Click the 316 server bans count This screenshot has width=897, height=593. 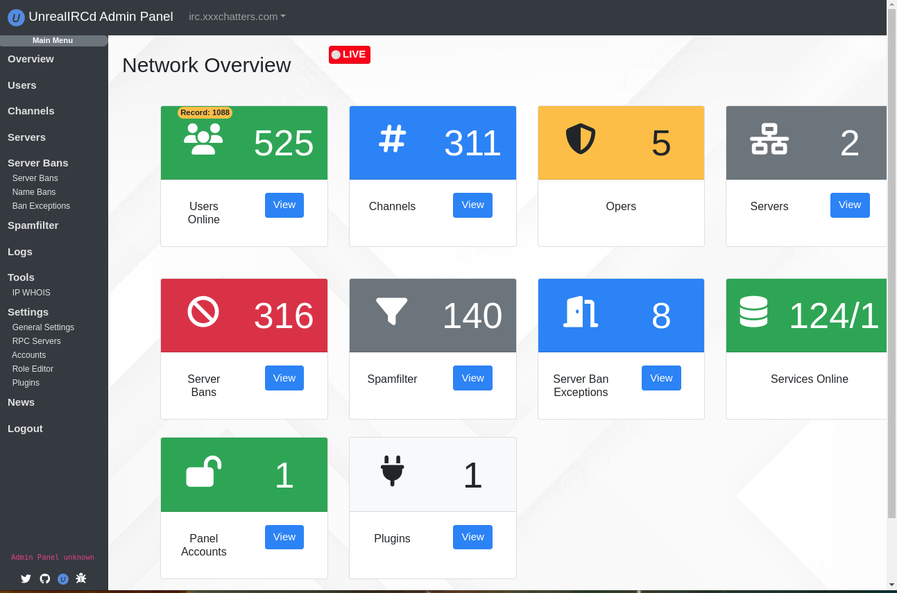(x=284, y=316)
